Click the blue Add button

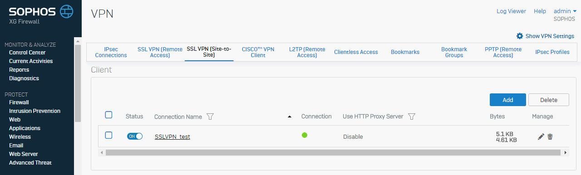pyautogui.click(x=508, y=100)
